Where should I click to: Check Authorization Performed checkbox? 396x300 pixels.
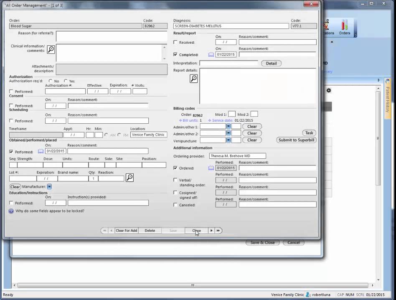(11, 91)
